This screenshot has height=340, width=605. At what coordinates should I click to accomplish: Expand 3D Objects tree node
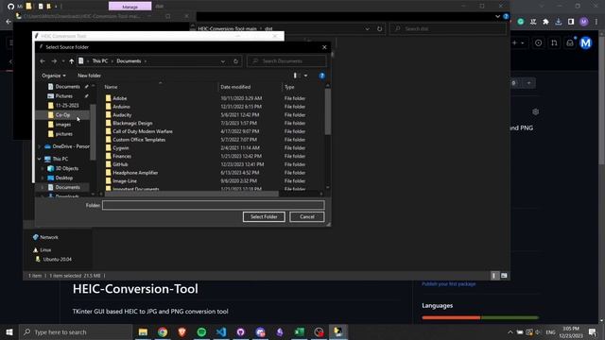(43, 168)
